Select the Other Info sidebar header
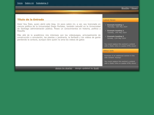 [121, 51]
